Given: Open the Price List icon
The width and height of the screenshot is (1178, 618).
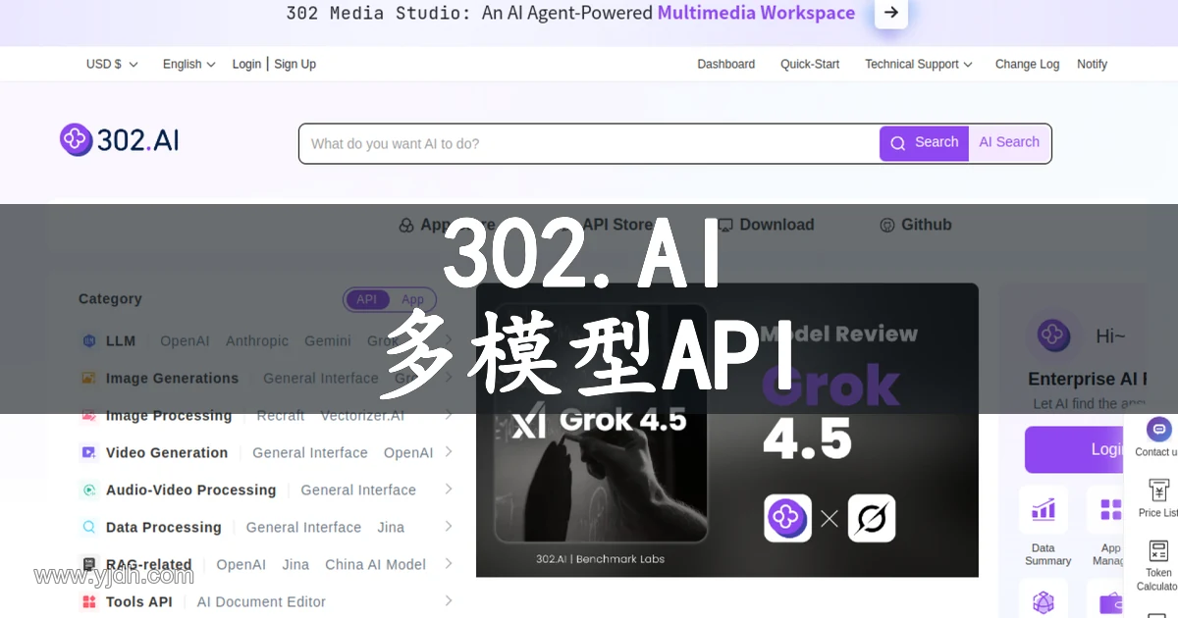Looking at the screenshot, I should click(x=1159, y=490).
